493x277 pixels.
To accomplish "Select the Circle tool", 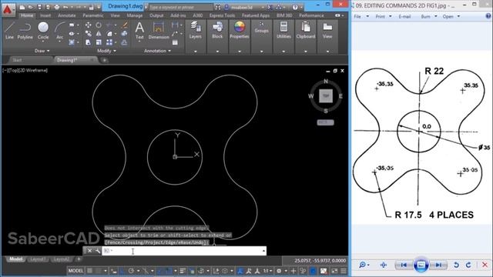I will coord(43,31).
